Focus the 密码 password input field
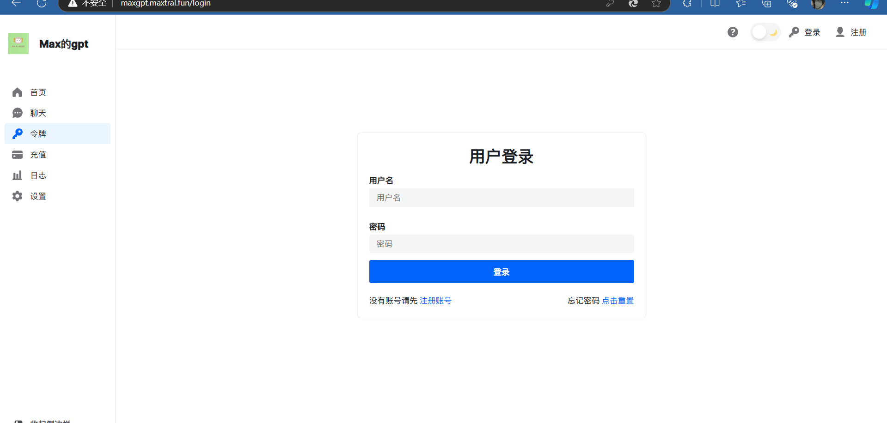This screenshot has width=887, height=423. pyautogui.click(x=502, y=244)
